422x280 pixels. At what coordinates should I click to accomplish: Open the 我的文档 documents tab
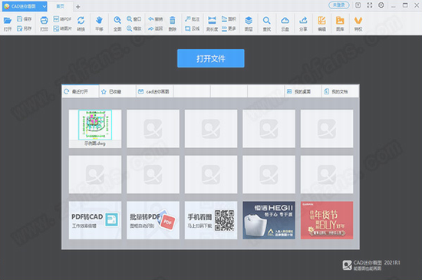pos(340,91)
